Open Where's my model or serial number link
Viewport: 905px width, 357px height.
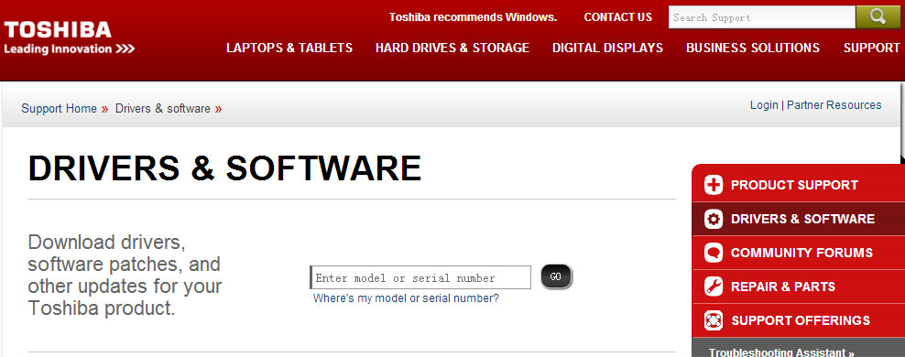coord(406,298)
